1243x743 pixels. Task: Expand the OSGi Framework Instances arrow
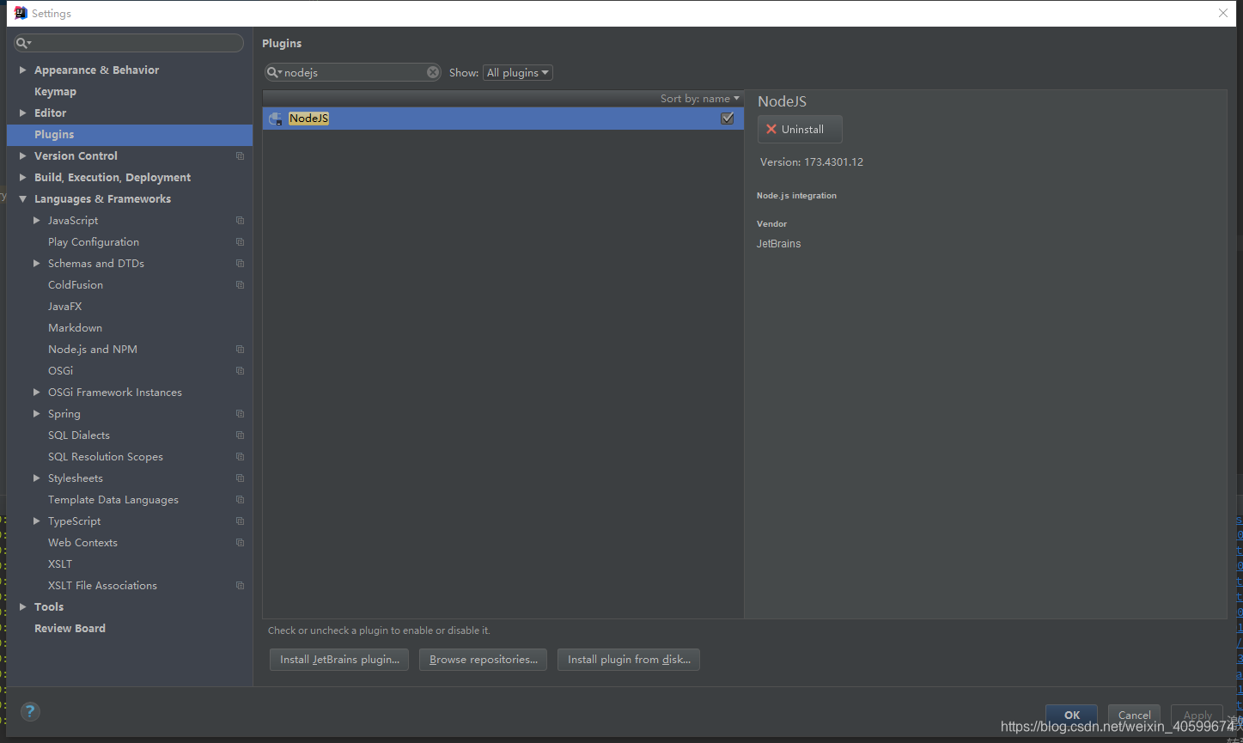click(36, 392)
